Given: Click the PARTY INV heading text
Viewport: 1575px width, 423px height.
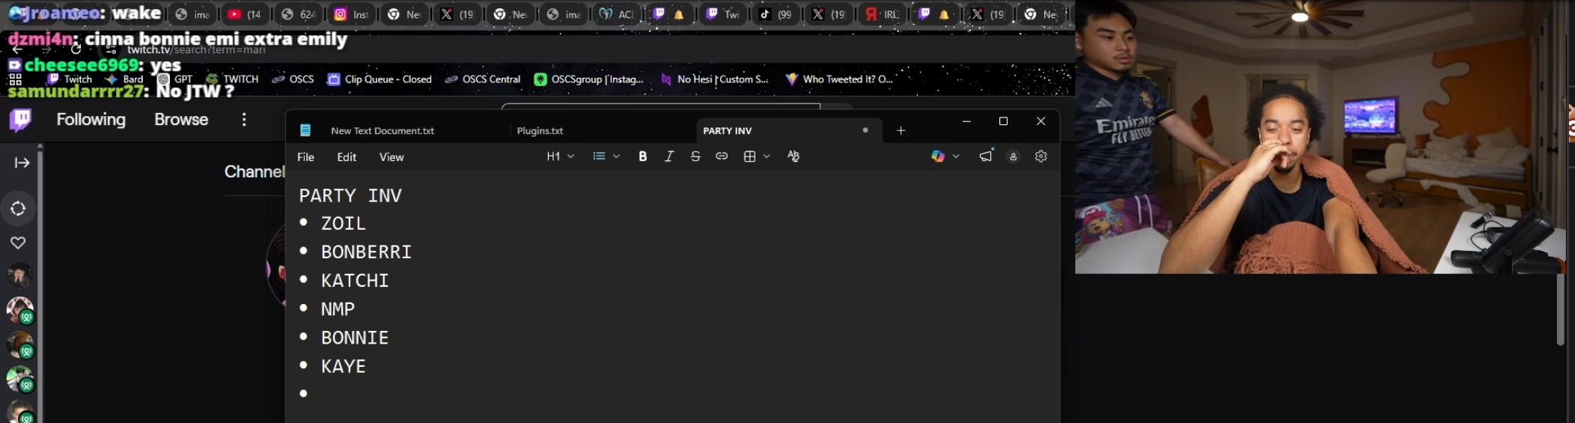Looking at the screenshot, I should coord(350,195).
